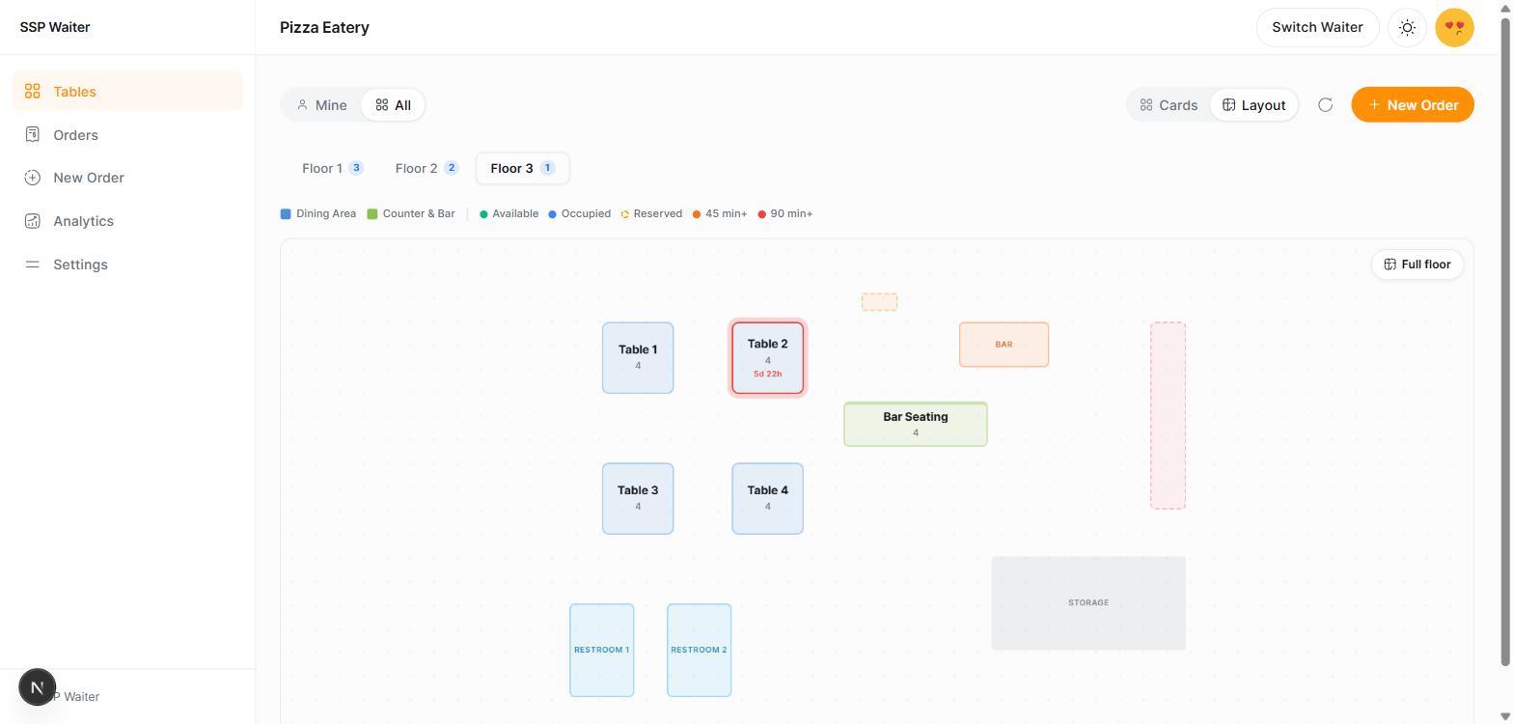Click the refresh icon beside Layout
Screen dimensions: 1513x724
(1325, 105)
